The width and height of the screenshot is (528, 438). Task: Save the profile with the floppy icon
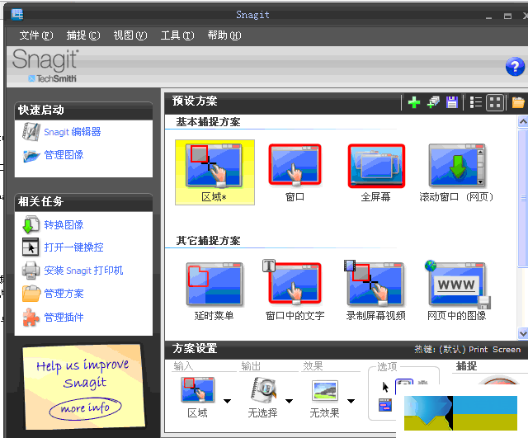coord(452,102)
